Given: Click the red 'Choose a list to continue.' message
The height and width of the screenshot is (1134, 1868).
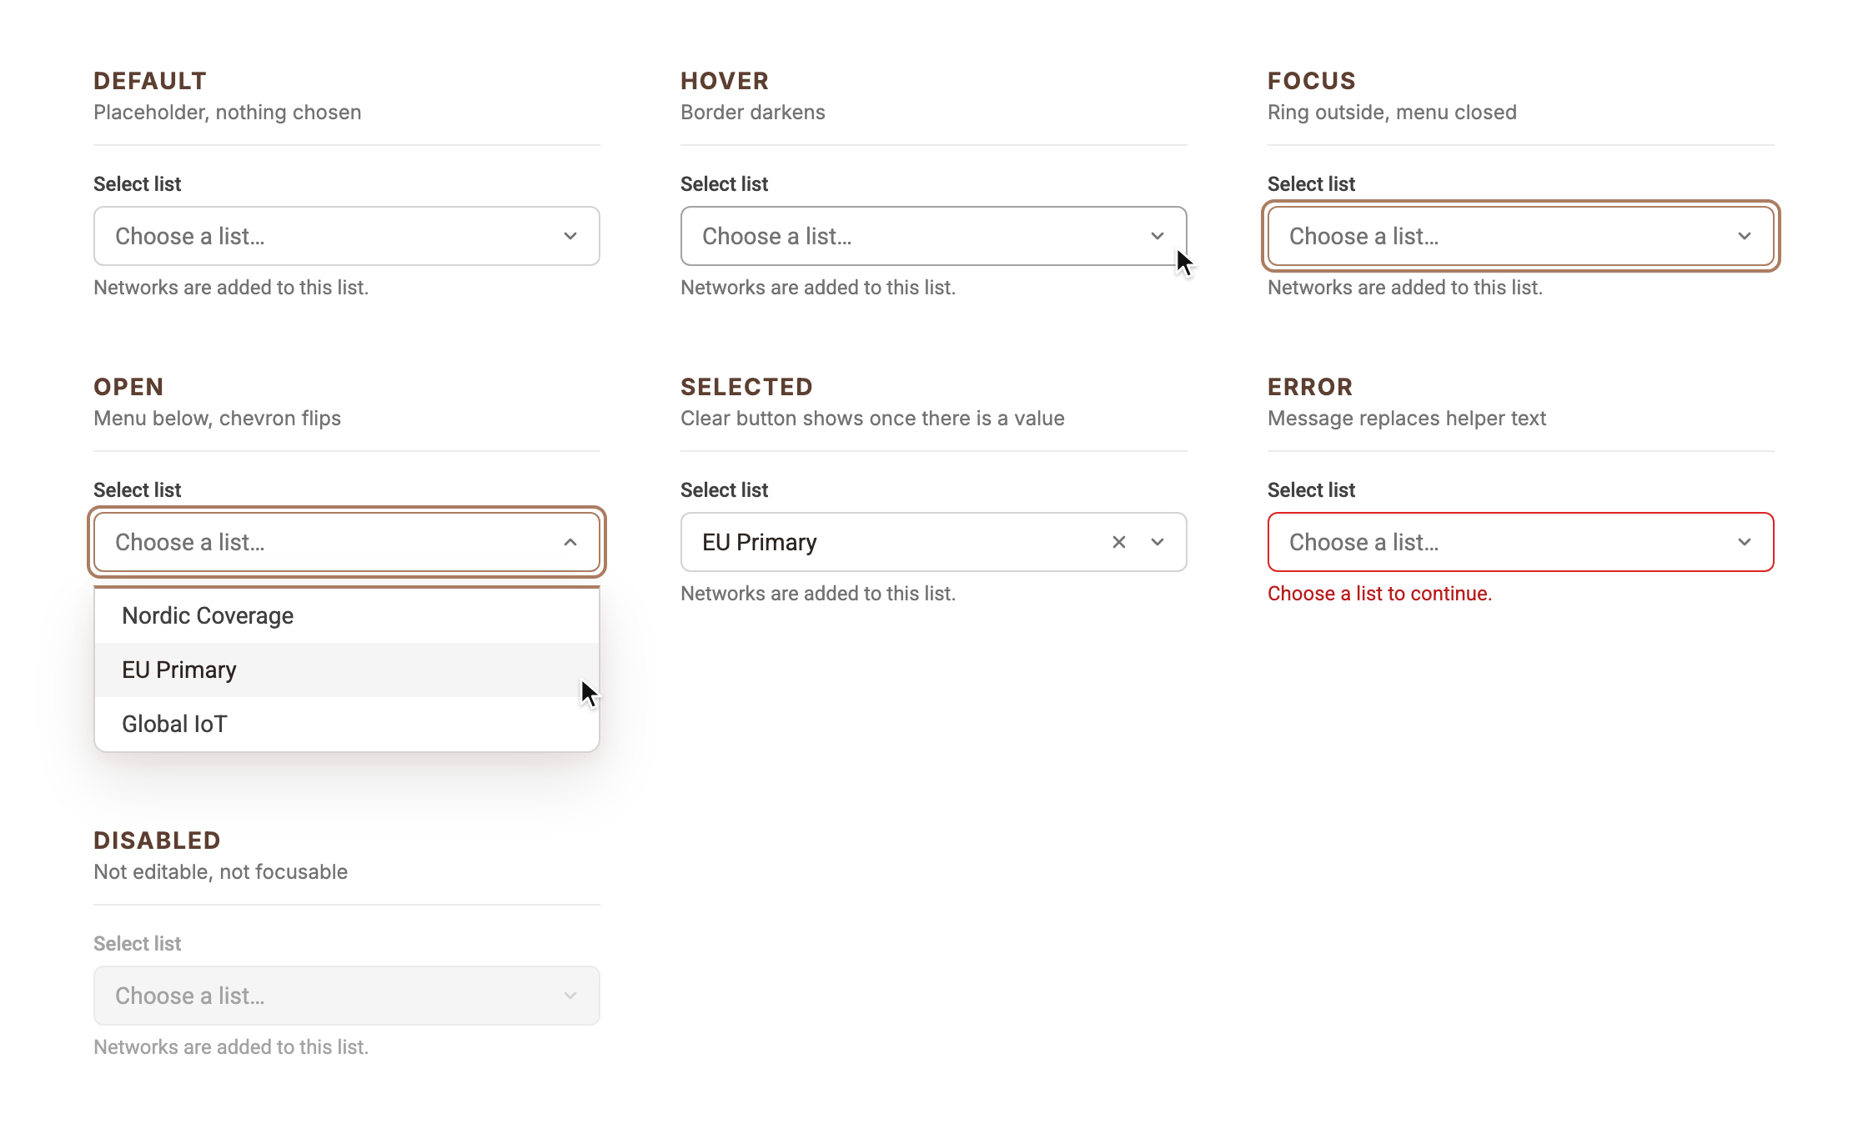Looking at the screenshot, I should pos(1379,594).
